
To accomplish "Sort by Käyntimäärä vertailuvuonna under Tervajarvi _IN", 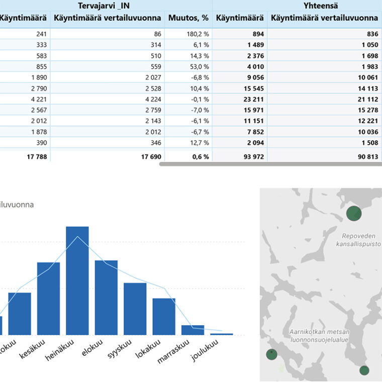I will (107, 18).
